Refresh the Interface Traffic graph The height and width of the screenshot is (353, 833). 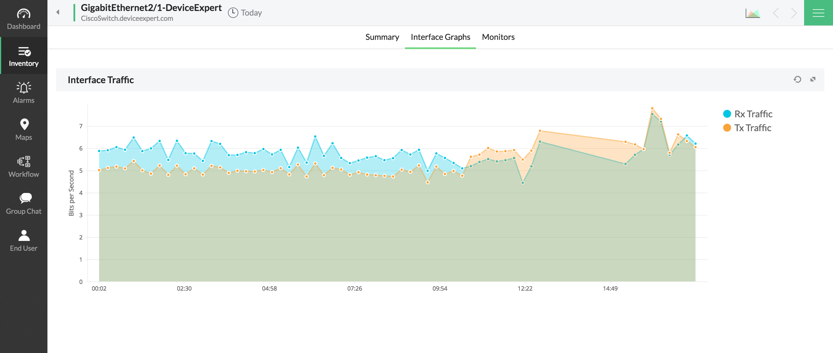point(797,79)
